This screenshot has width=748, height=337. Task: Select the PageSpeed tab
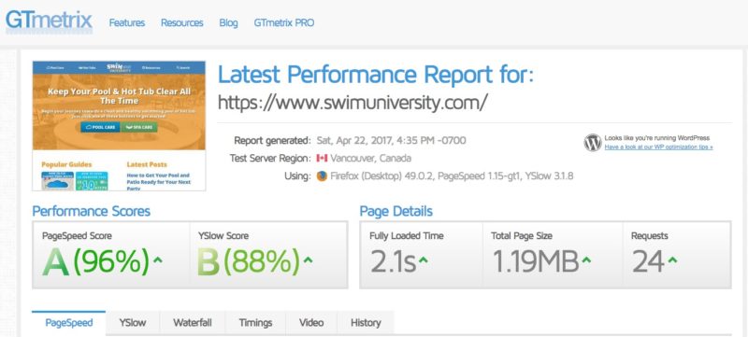(68, 323)
